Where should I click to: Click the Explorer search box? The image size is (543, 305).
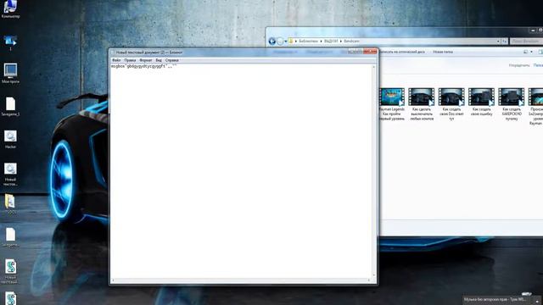[526, 42]
